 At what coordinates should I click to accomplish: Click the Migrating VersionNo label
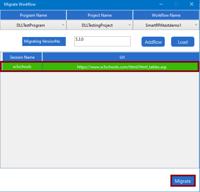click(44, 41)
